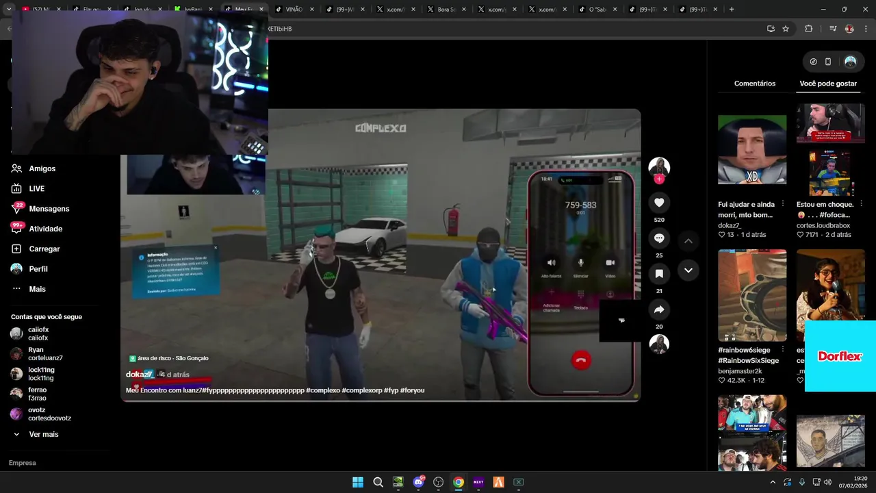Screen dimensions: 876x493
Task: Switch to the Bora Sc browser tab
Action: point(446,10)
